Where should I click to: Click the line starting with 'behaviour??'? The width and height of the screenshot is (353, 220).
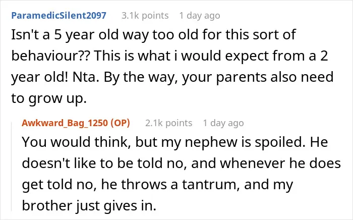tap(169, 56)
